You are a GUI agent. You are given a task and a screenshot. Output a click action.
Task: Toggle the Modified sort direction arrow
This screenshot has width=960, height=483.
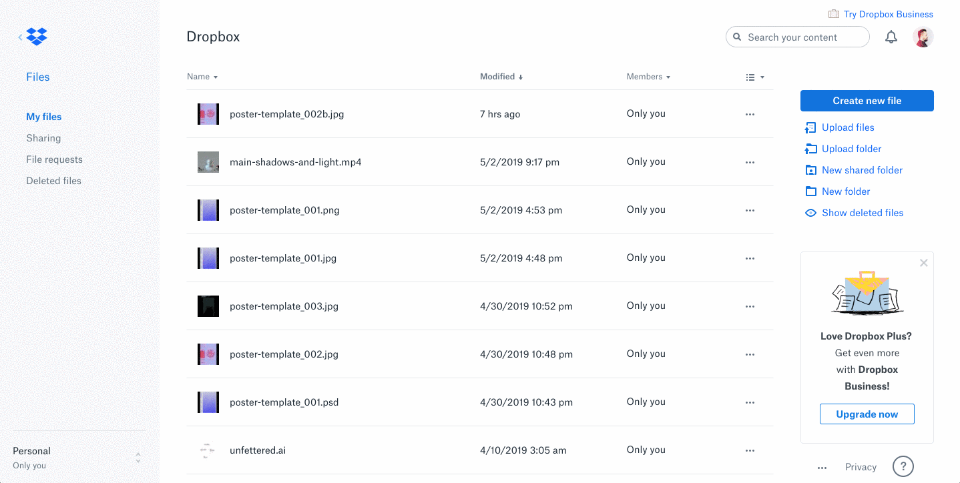point(521,76)
